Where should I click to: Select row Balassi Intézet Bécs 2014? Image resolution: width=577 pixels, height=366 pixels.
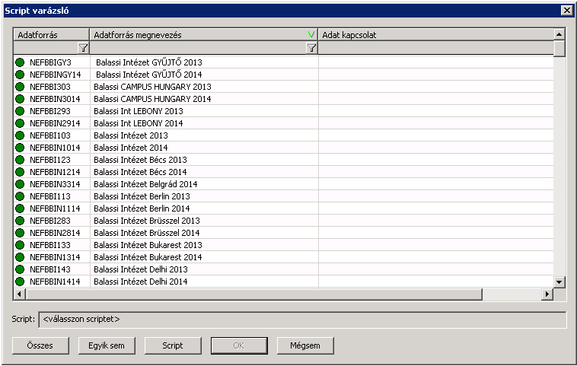pos(284,172)
